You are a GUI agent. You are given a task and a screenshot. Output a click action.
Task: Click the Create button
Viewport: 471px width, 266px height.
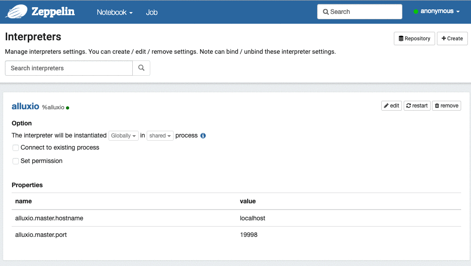tap(452, 38)
